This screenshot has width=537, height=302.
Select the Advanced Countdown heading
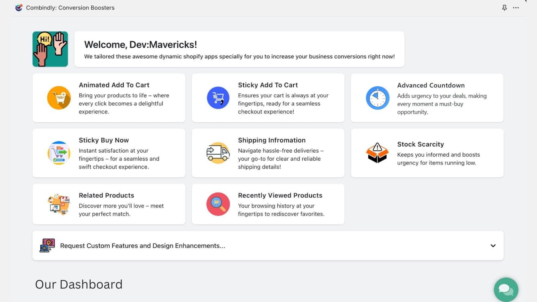[x=431, y=85]
